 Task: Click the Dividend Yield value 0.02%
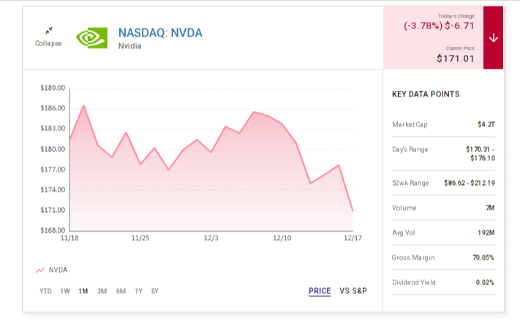click(x=485, y=282)
